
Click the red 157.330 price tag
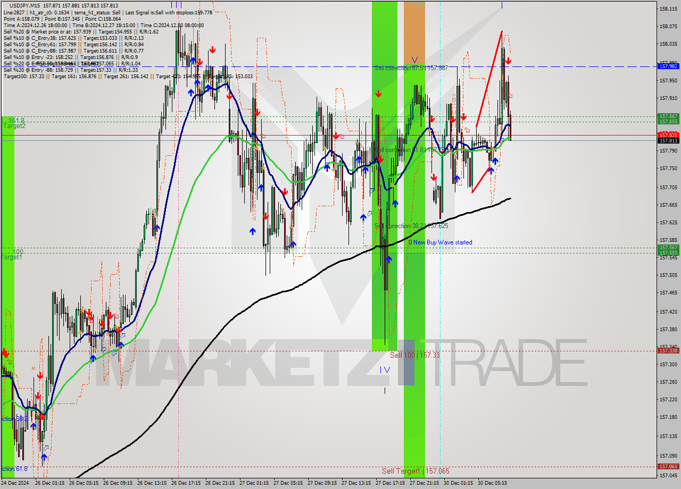668,350
